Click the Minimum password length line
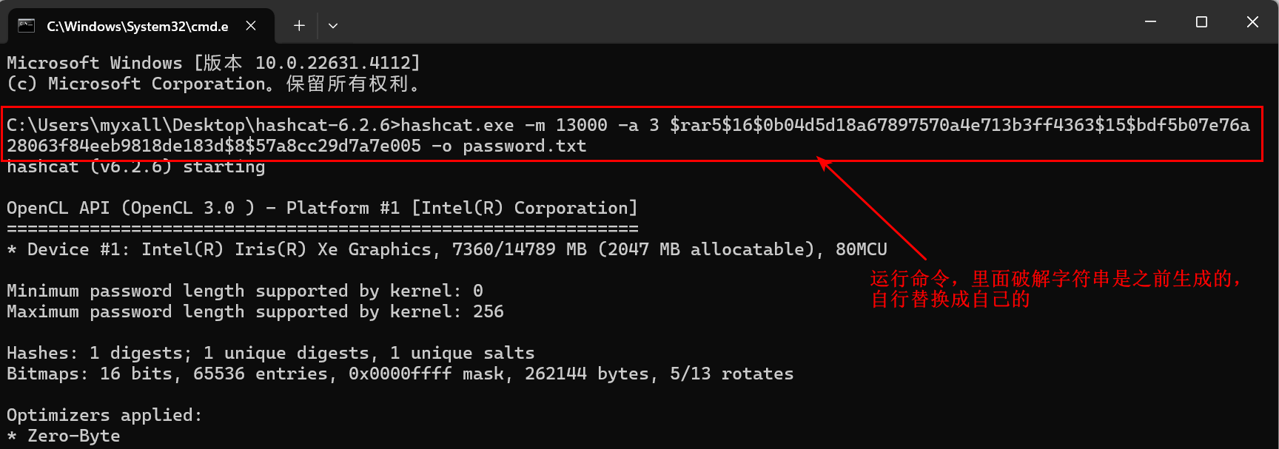This screenshot has height=449, width=1279. (245, 291)
